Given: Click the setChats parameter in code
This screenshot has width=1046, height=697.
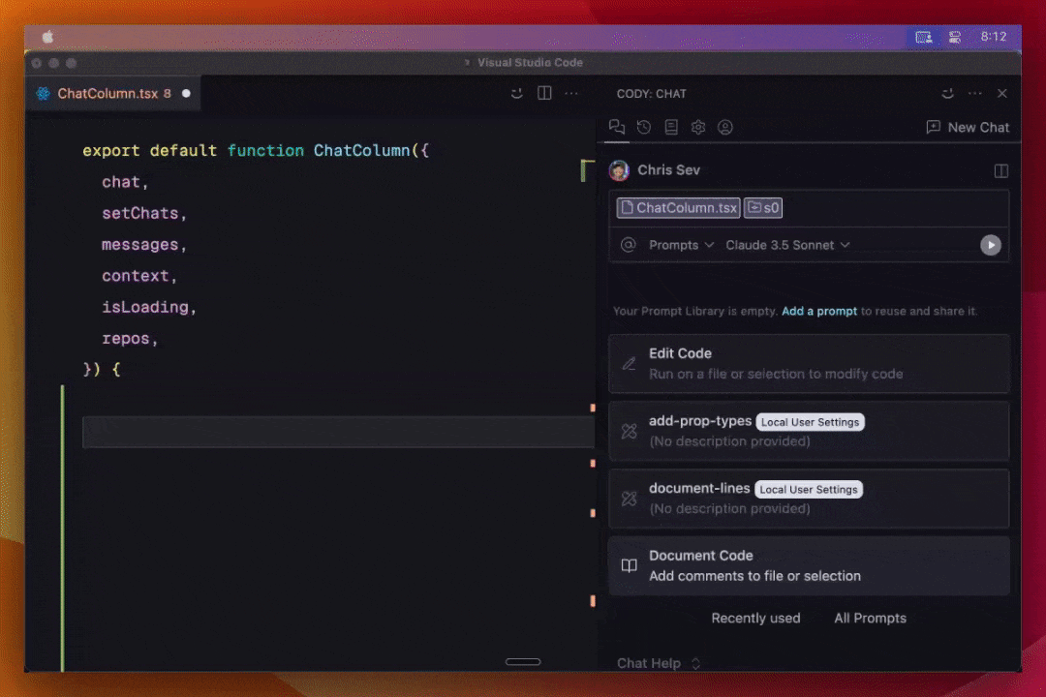Looking at the screenshot, I should [x=140, y=213].
